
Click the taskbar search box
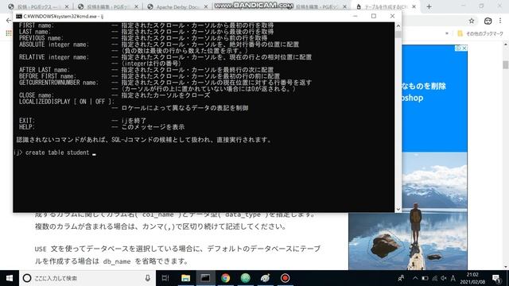[x=87, y=278]
